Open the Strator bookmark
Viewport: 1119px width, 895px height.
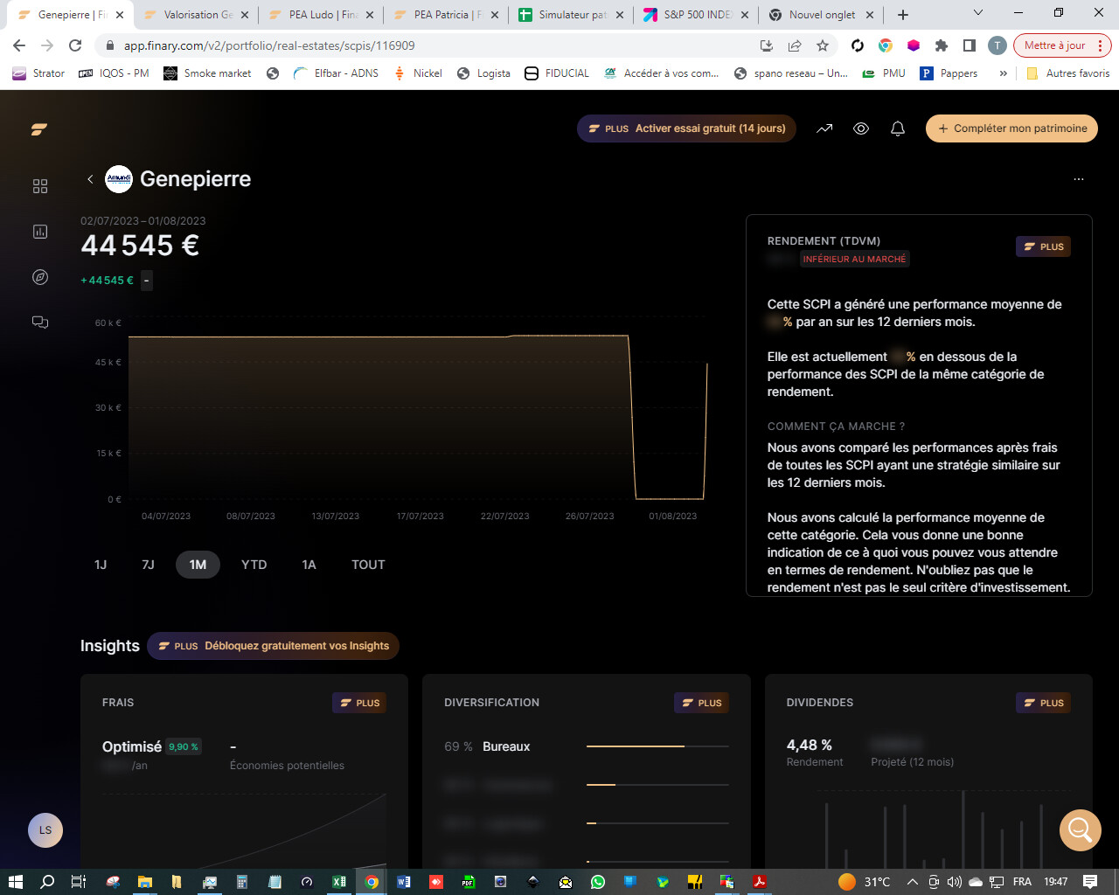pos(38,73)
